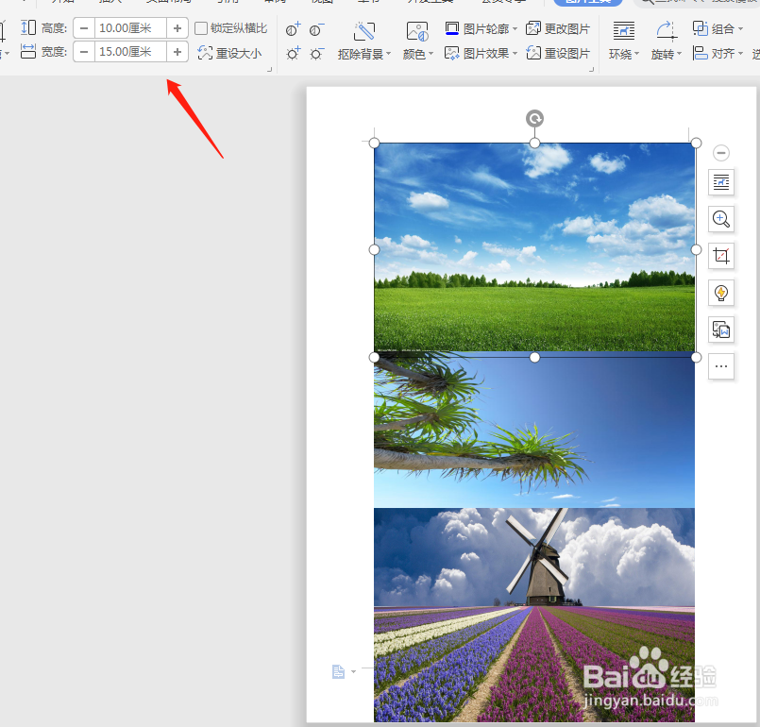
Task: Click the 颜色 picture color icon
Action: tap(417, 31)
